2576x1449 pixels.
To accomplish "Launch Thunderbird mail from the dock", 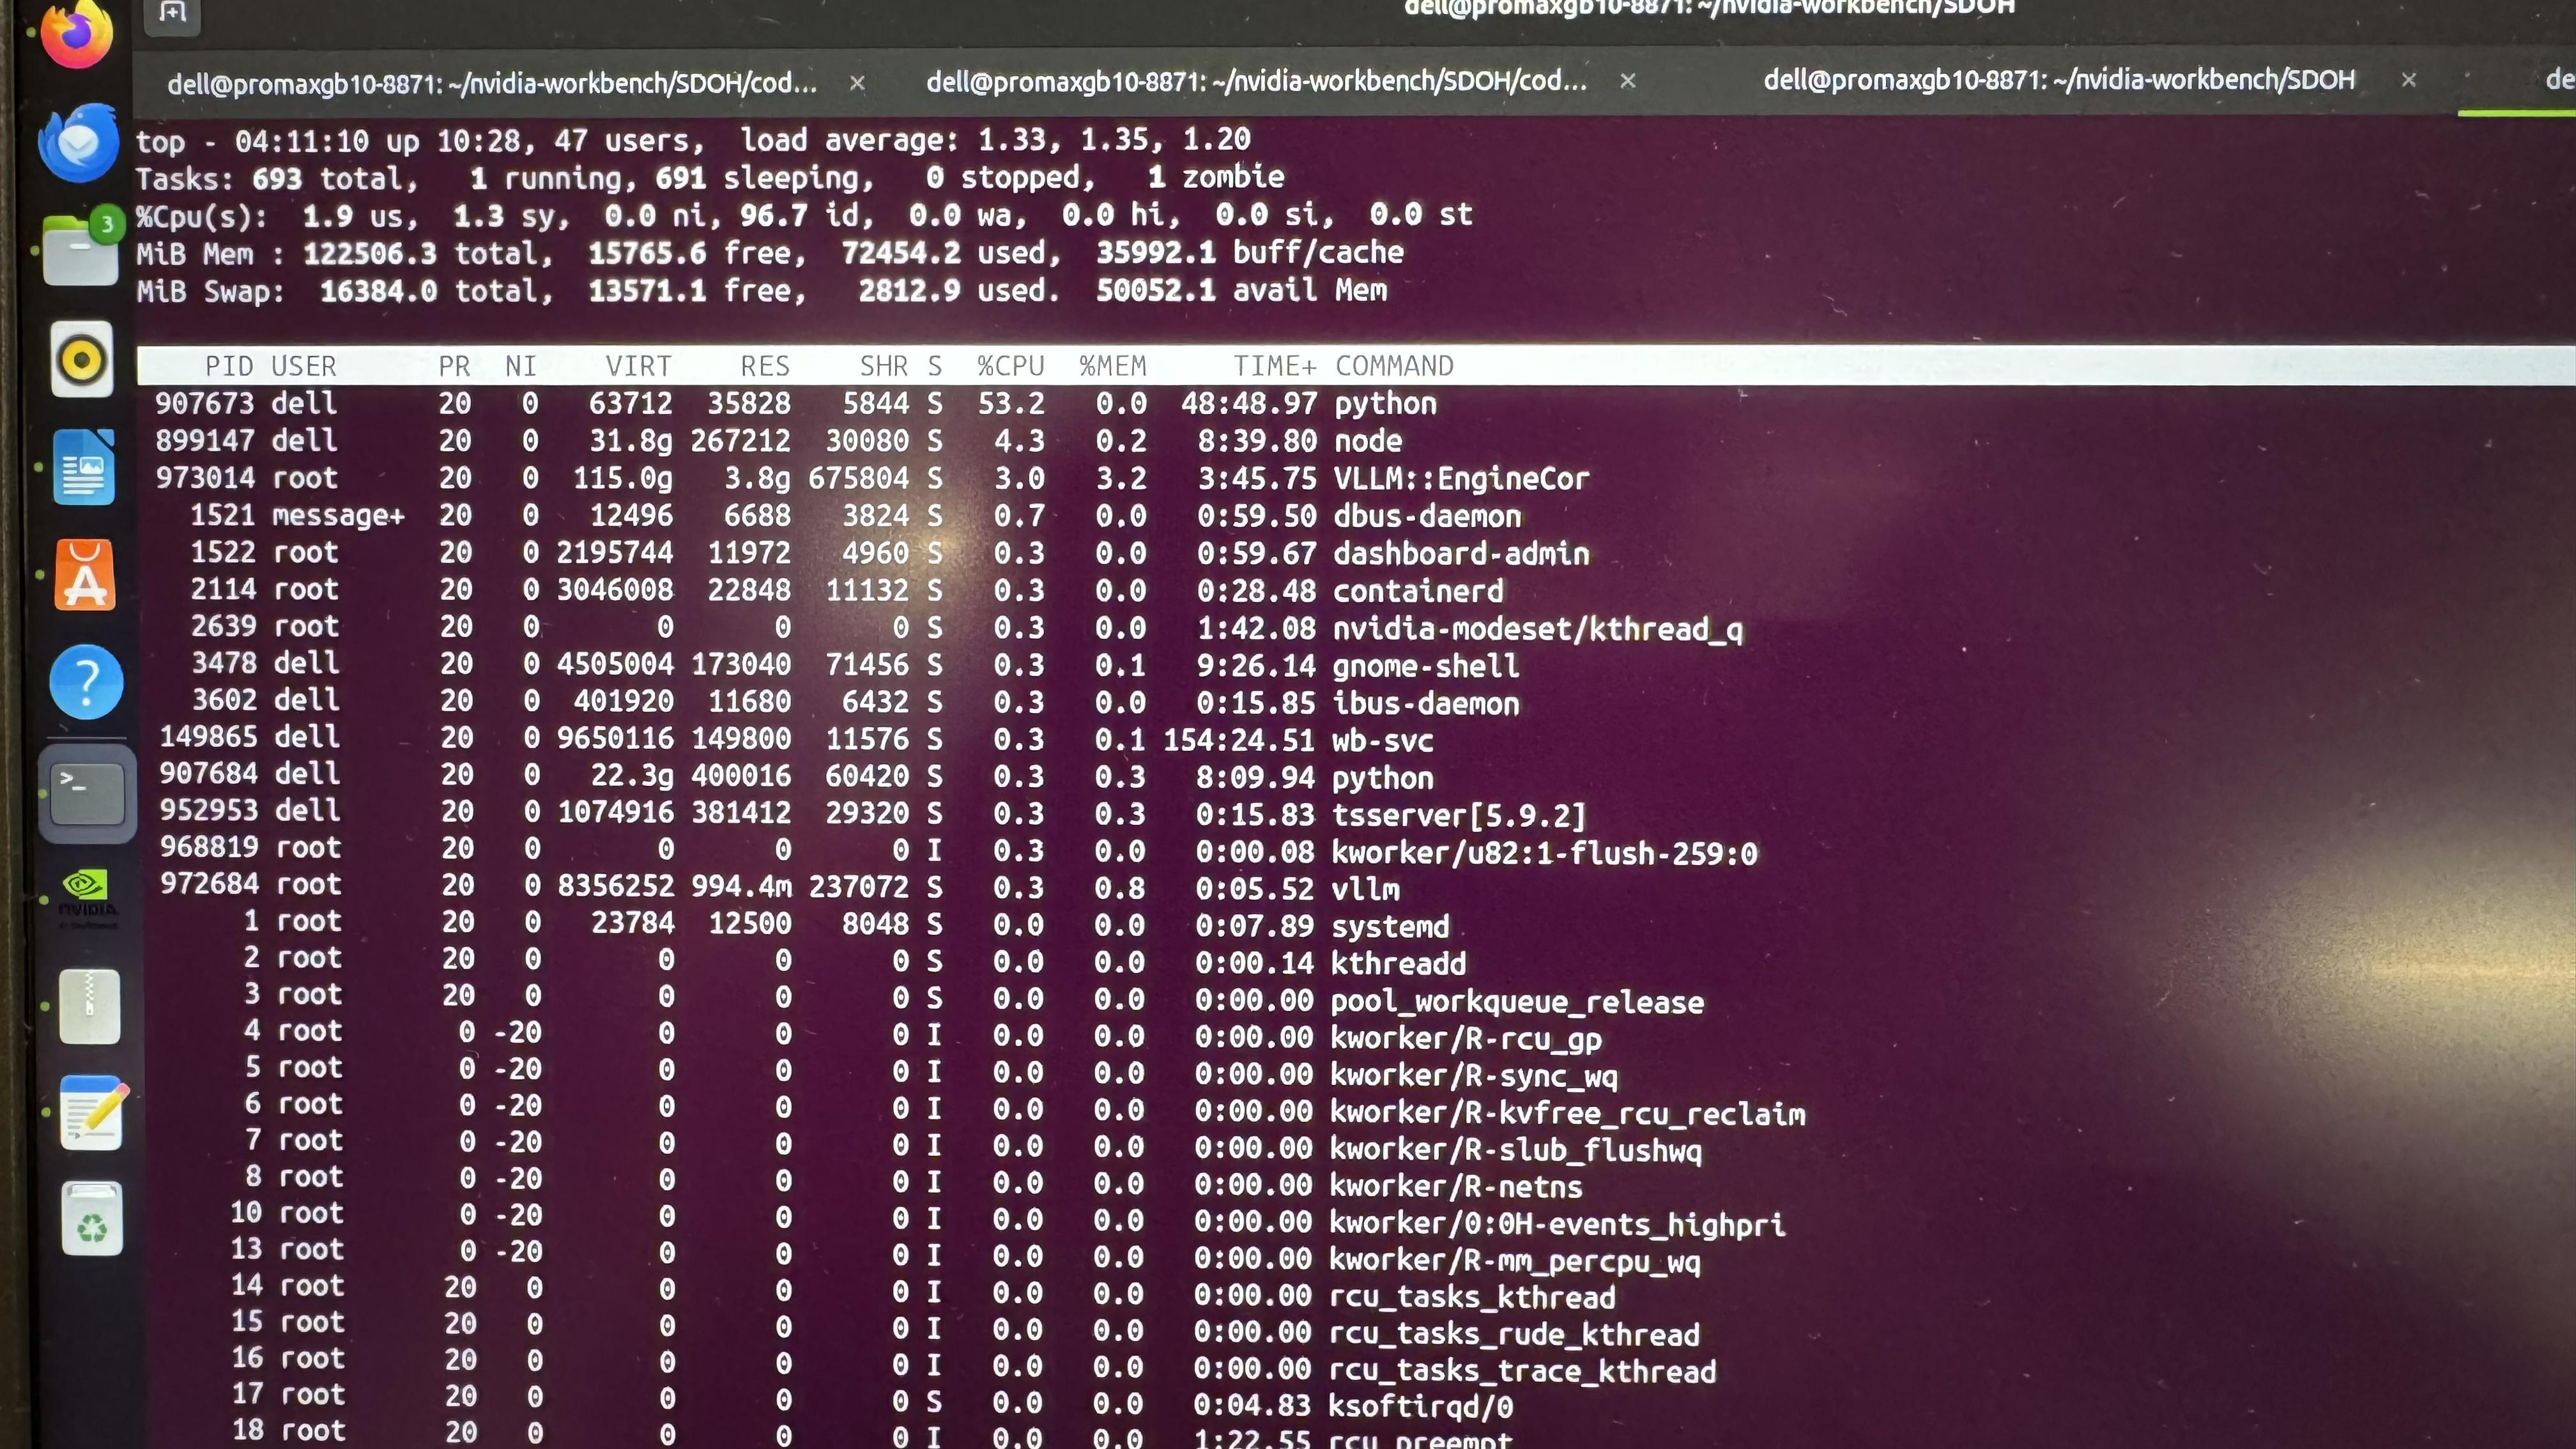I will [79, 143].
